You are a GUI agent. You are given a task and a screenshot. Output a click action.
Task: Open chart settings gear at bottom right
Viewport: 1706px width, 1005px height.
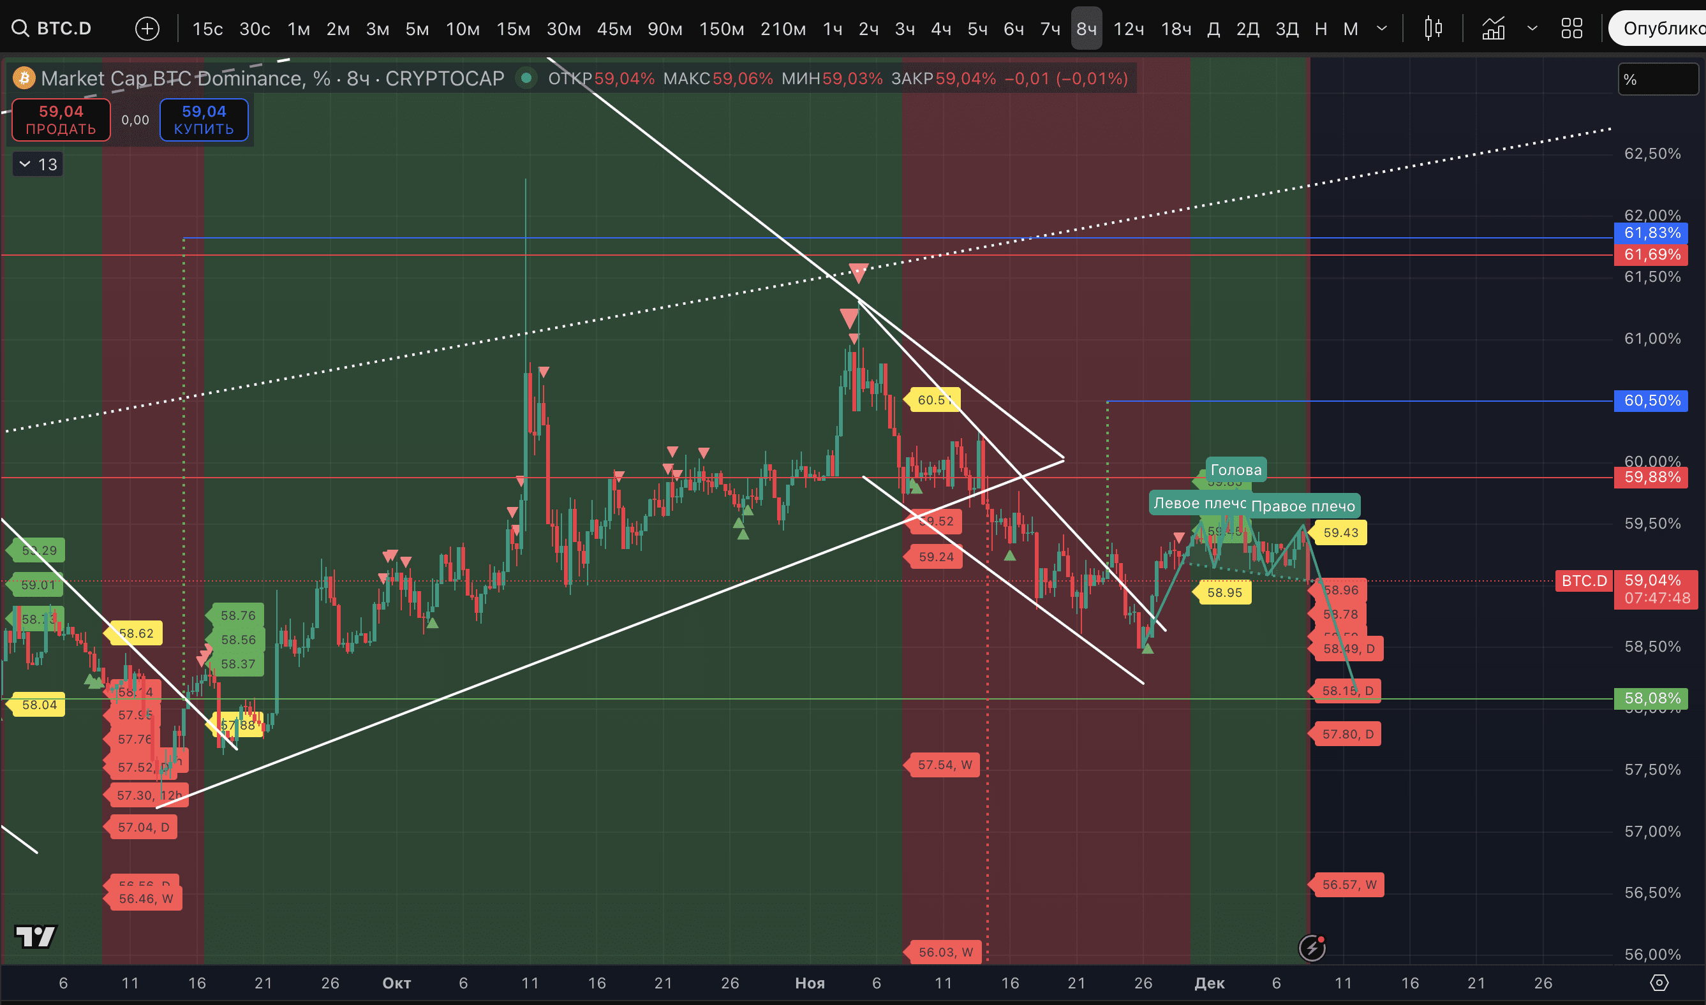1659,983
